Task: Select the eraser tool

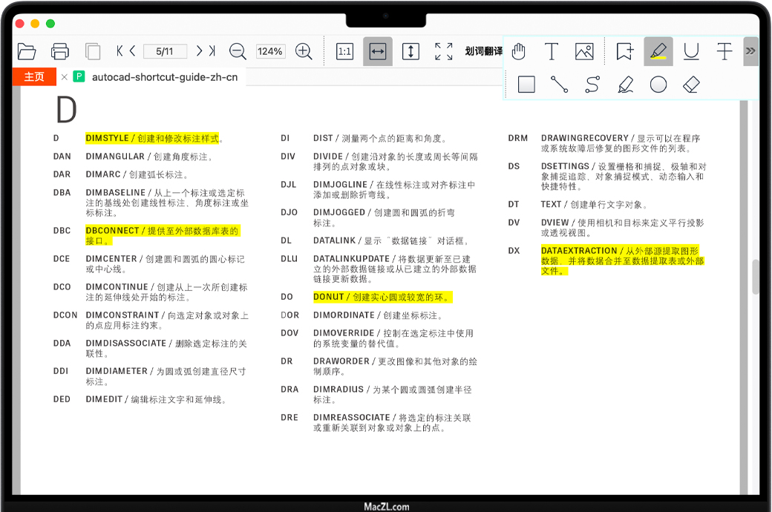Action: (x=691, y=85)
